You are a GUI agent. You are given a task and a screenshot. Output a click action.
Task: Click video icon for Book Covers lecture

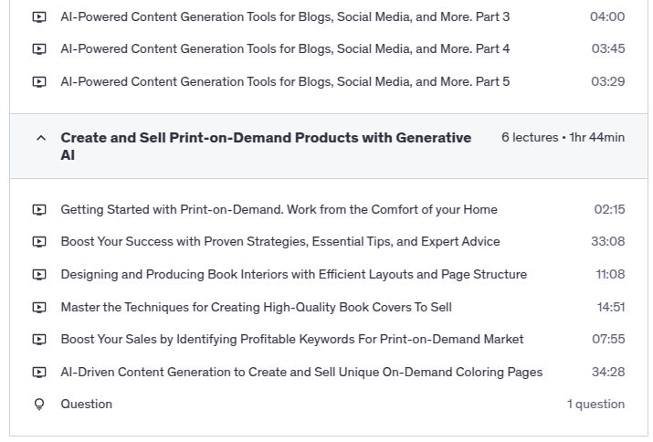[x=39, y=308]
